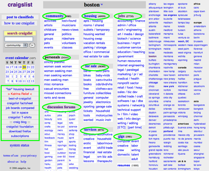Viewport: 209px width, 171px height.
Task: Click the craig blog link
Action: [x=20, y=122]
